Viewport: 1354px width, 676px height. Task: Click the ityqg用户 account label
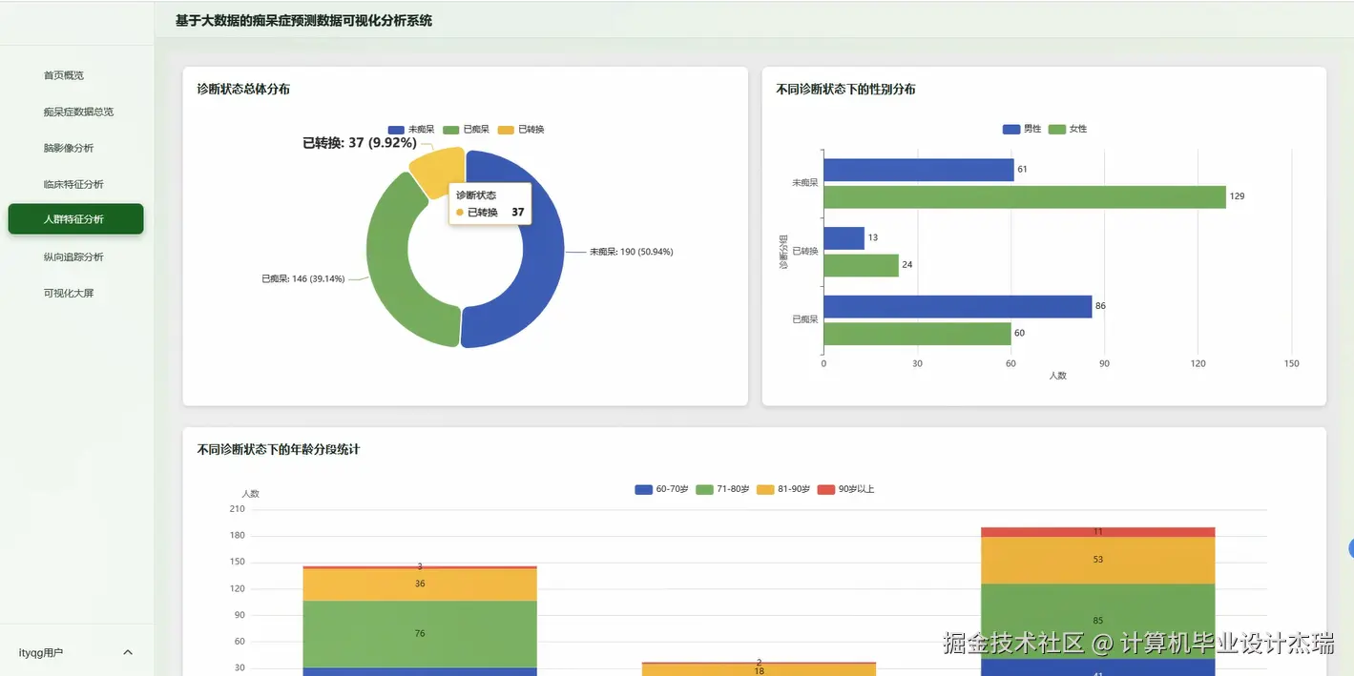(41, 653)
